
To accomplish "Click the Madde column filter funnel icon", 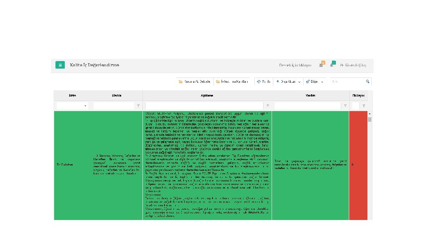I will (138, 106).
